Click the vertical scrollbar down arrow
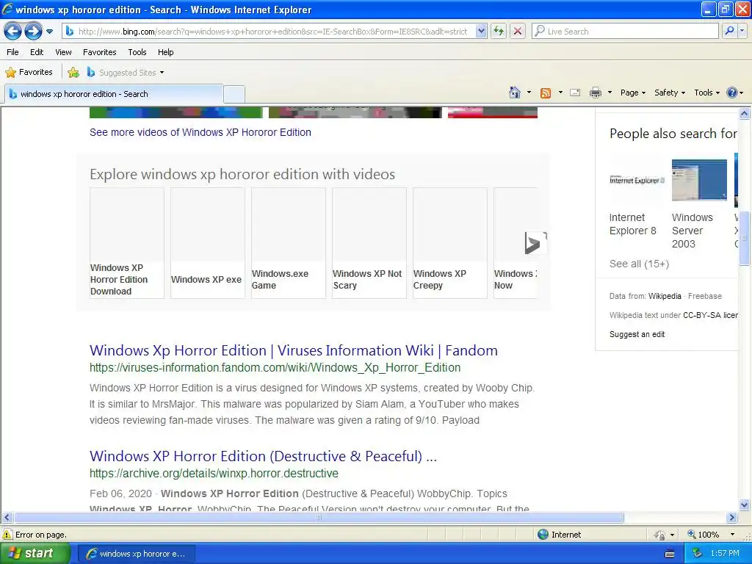Viewport: 752px width, 564px height. coord(745,505)
